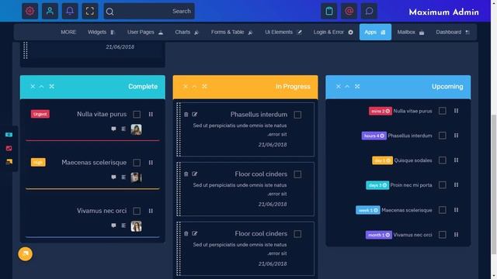Open the Forms & Table dropdown menu
This screenshot has height=279, width=497.
pos(232,32)
